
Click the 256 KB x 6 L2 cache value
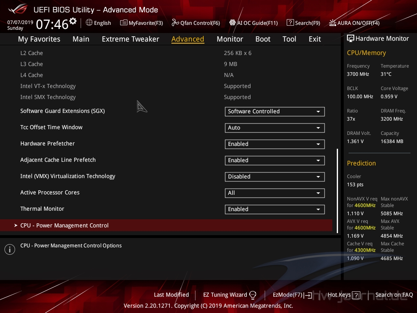[x=237, y=53]
